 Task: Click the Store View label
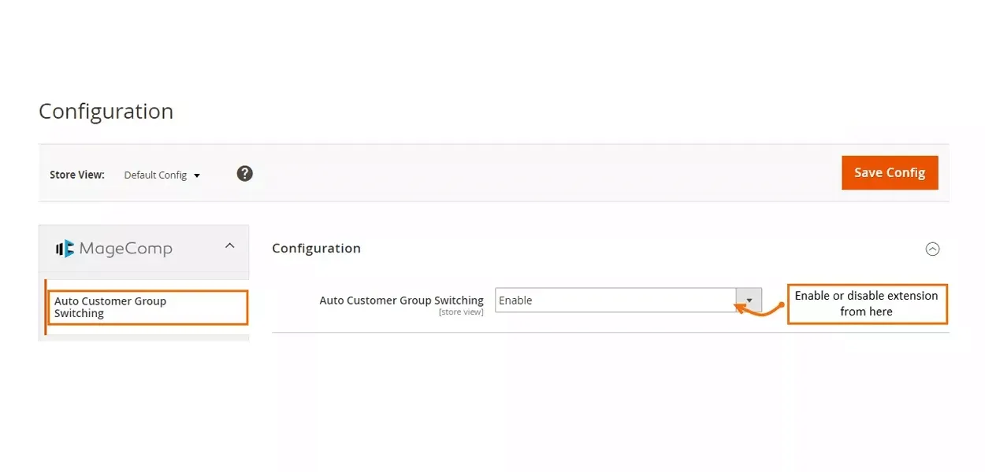[x=77, y=175]
